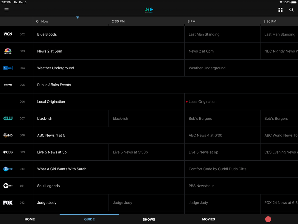Open Judge Judy at 2:30 PM
Screen dimensions: 298x224
coord(147,202)
